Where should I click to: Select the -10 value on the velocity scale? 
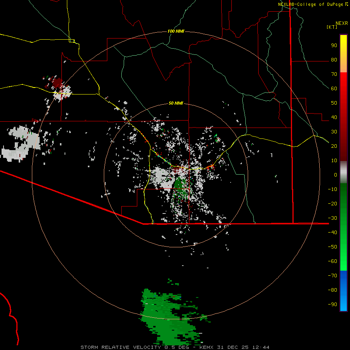click(x=332, y=189)
